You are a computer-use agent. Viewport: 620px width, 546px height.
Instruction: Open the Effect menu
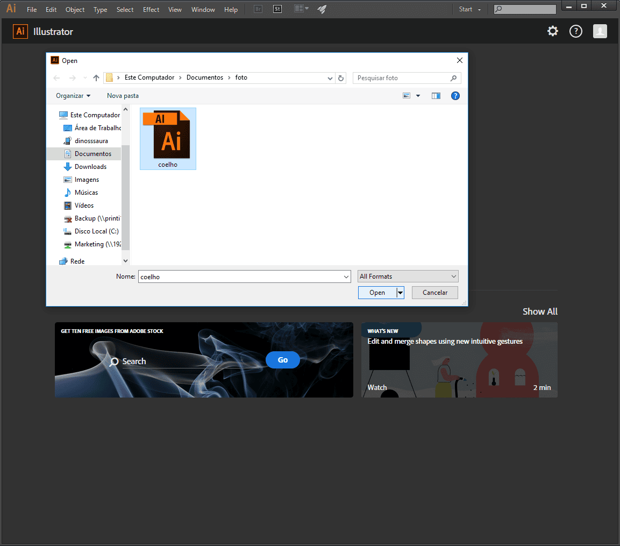tap(151, 10)
